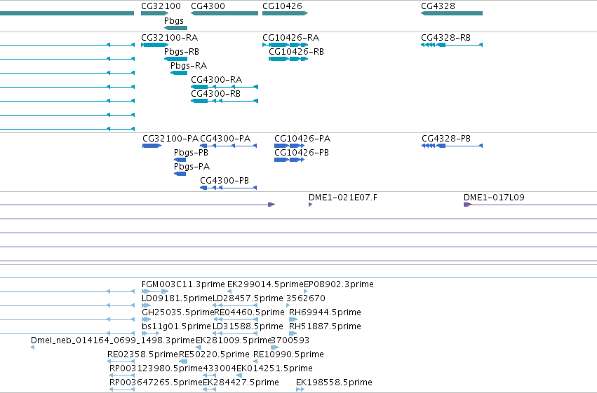
Task: Open the CG10426-RA transcript label
Action: click(x=291, y=38)
